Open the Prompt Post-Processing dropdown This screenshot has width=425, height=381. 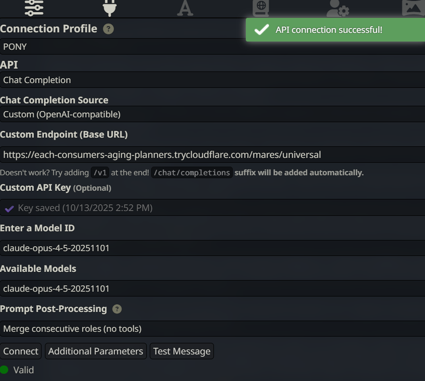point(212,329)
